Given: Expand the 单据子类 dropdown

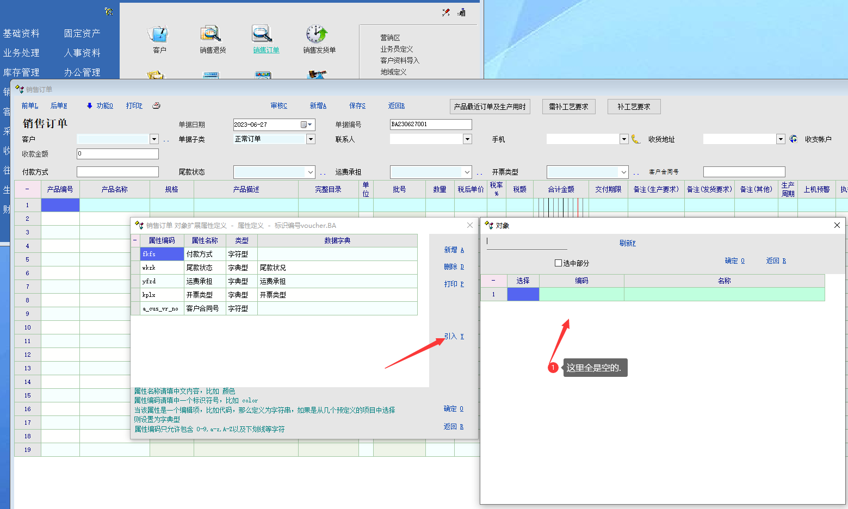Looking at the screenshot, I should click(311, 139).
